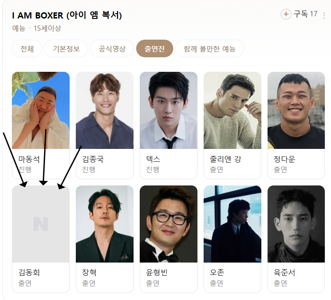This screenshot has width=331, height=300.
Task: Open 마동석's profile photo
Action: 41,110
